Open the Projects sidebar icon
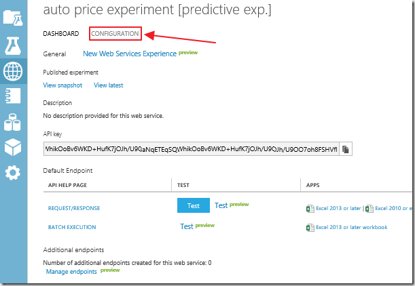 pyautogui.click(x=13, y=18)
